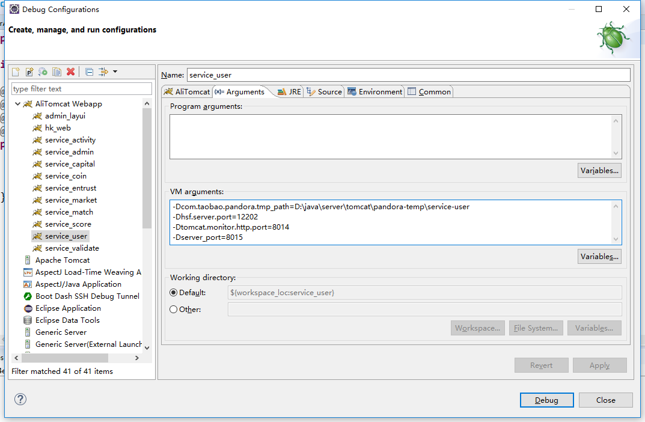Click Variables button under VM arguments

pyautogui.click(x=599, y=257)
